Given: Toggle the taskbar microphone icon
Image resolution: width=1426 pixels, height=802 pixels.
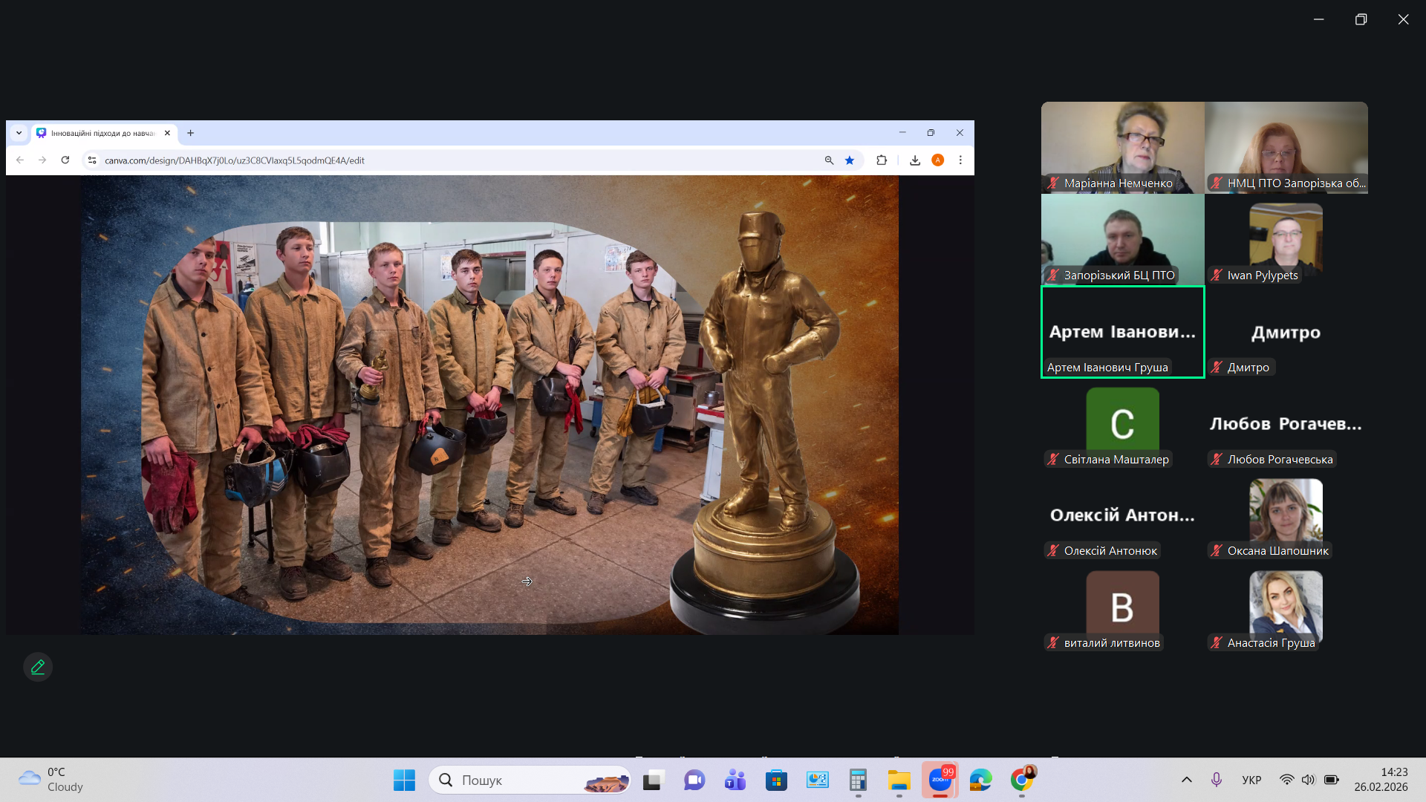Looking at the screenshot, I should point(1217,780).
